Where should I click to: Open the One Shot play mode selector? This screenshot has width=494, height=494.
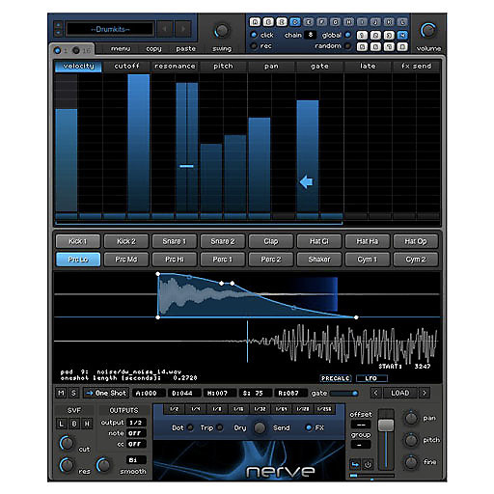[x=106, y=393]
